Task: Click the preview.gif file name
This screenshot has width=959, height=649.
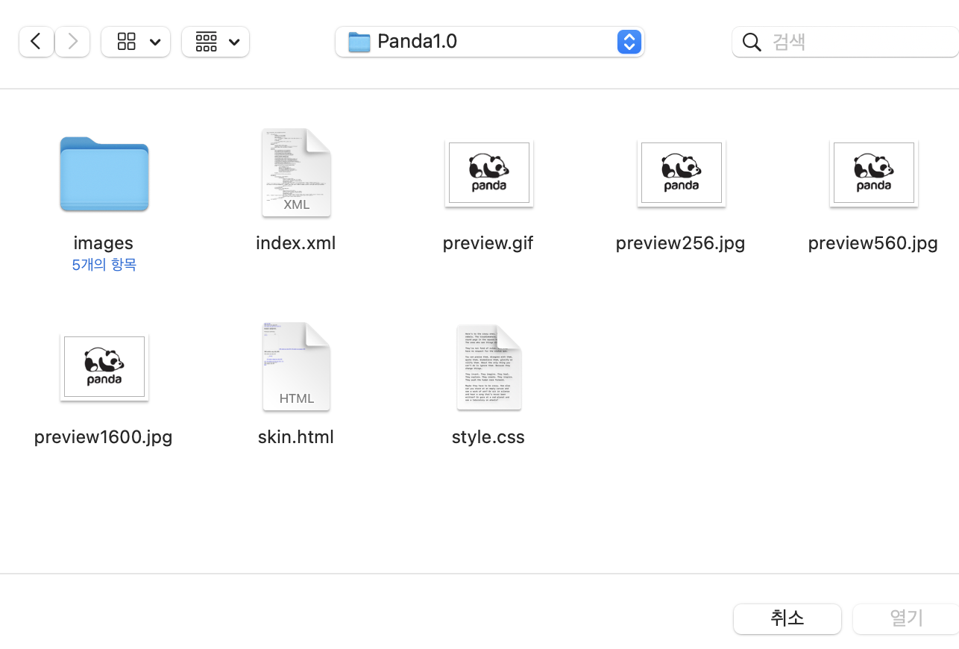Action: [x=488, y=243]
